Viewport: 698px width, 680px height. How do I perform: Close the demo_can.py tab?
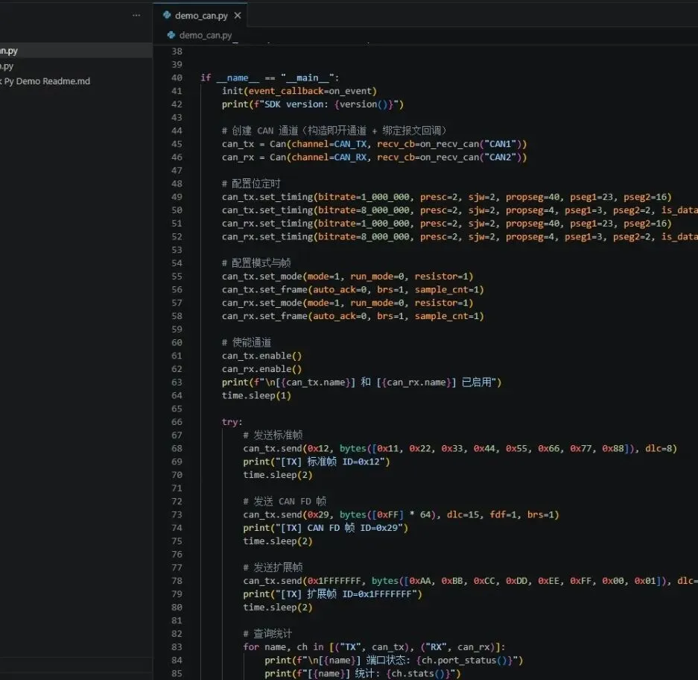[238, 16]
